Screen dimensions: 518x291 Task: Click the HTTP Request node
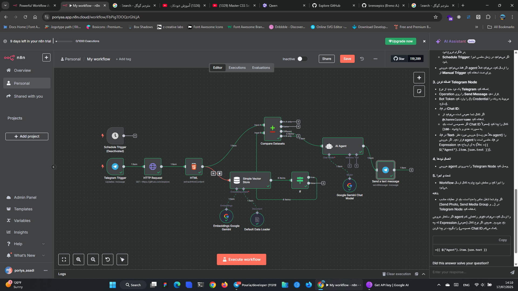tap(153, 167)
